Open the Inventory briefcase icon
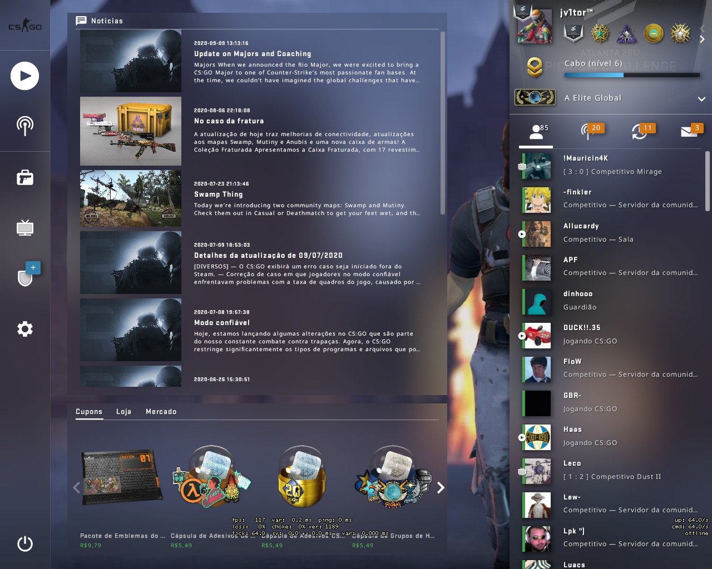Screen dimensions: 712x569 pyautogui.click(x=25, y=178)
